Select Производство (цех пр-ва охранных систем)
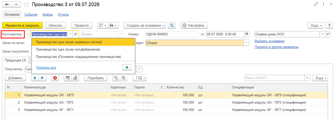This screenshot has width=334, height=120. [x=83, y=42]
